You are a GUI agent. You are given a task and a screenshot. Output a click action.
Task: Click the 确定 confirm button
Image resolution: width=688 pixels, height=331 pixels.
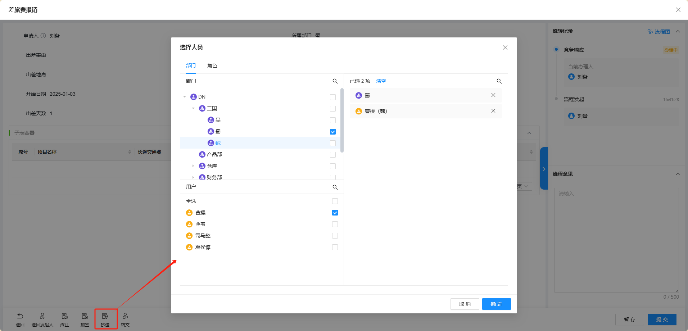pyautogui.click(x=496, y=304)
